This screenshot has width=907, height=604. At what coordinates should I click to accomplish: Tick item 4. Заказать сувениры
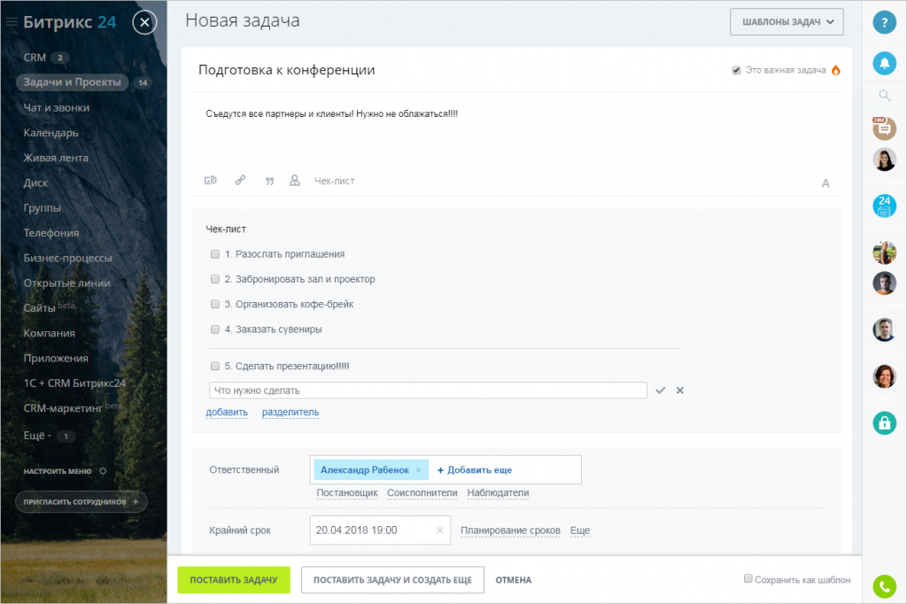pyautogui.click(x=215, y=329)
